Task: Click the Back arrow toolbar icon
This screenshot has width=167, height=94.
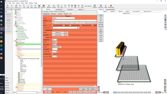Action: [7, 6]
